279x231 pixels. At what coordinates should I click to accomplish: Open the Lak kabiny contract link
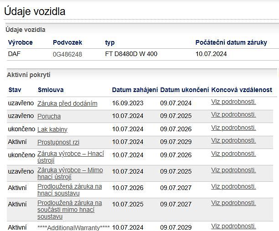coord(52,129)
